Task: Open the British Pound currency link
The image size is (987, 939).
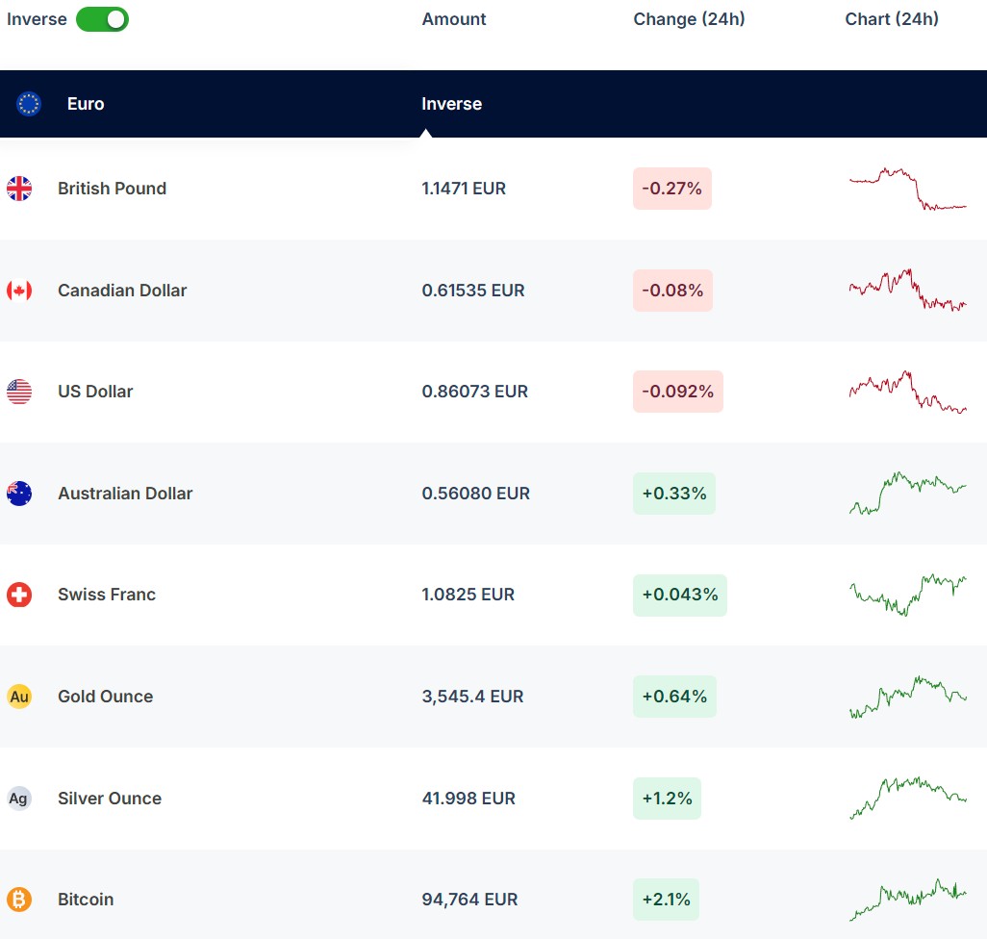Action: [x=112, y=189]
